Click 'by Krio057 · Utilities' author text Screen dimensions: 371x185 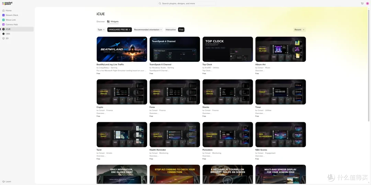coord(211,68)
